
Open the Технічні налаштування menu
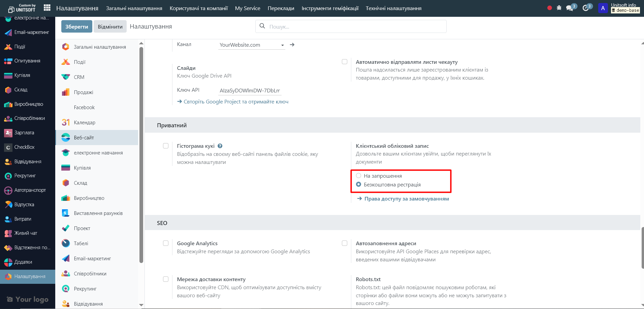click(393, 8)
